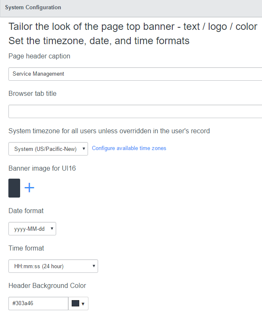262x314 pixels.
Task: Click the System Configuration header title
Action: click(x=33, y=8)
